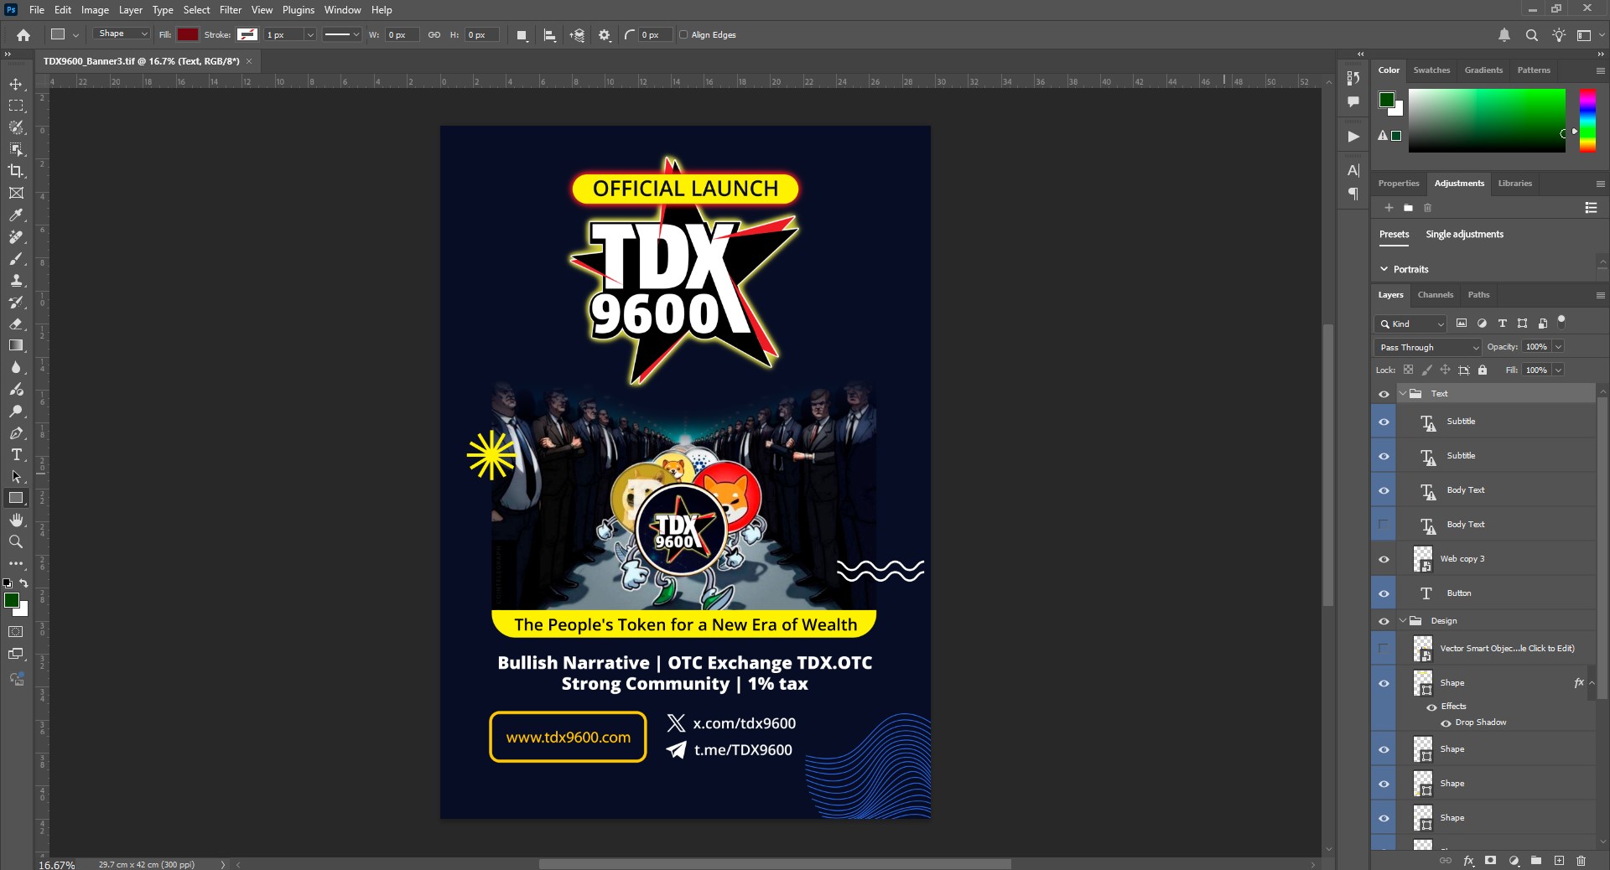
Task: Click the delete layer trash icon
Action: (1581, 860)
